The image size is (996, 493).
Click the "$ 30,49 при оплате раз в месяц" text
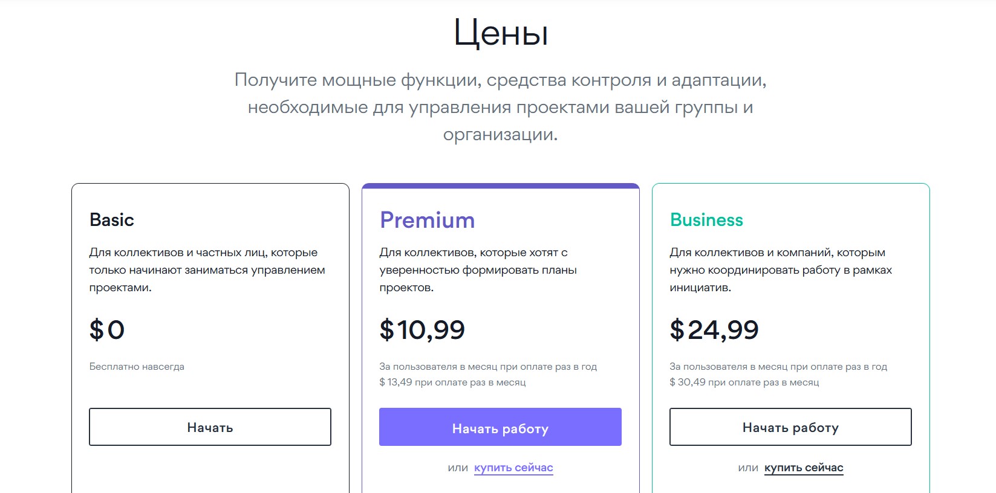tap(744, 382)
